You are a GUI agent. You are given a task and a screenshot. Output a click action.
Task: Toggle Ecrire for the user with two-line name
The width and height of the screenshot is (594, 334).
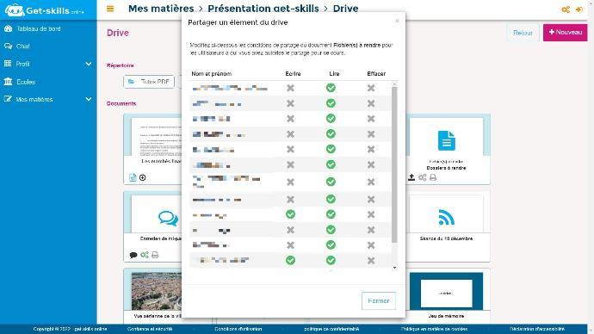tap(290, 182)
